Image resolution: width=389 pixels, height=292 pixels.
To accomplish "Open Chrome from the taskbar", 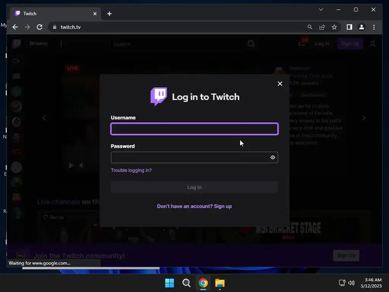I will click(x=203, y=283).
